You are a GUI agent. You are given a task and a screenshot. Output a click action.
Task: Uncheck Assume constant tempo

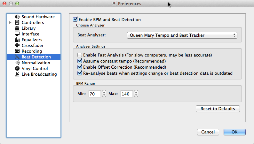(x=80, y=61)
